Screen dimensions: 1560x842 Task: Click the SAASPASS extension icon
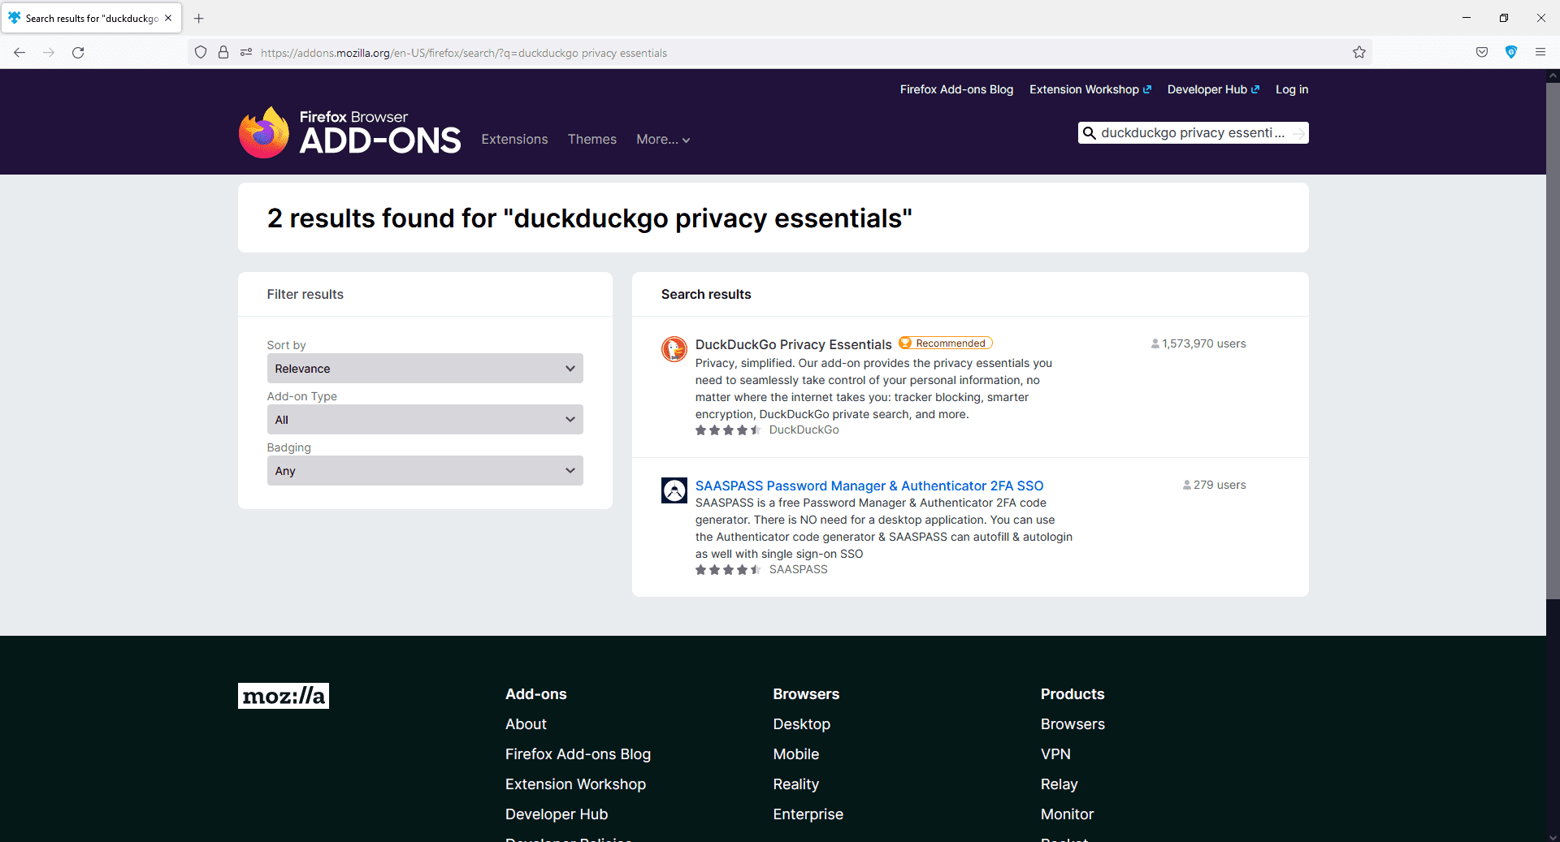coord(674,490)
